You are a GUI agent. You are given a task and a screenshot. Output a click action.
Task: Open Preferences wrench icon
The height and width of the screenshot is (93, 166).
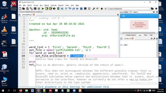(94, 9)
